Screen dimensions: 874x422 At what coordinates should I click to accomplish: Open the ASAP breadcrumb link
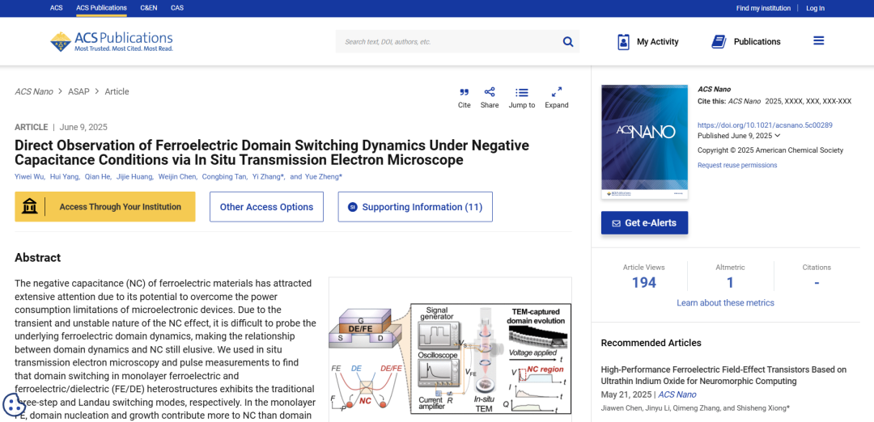coord(78,92)
